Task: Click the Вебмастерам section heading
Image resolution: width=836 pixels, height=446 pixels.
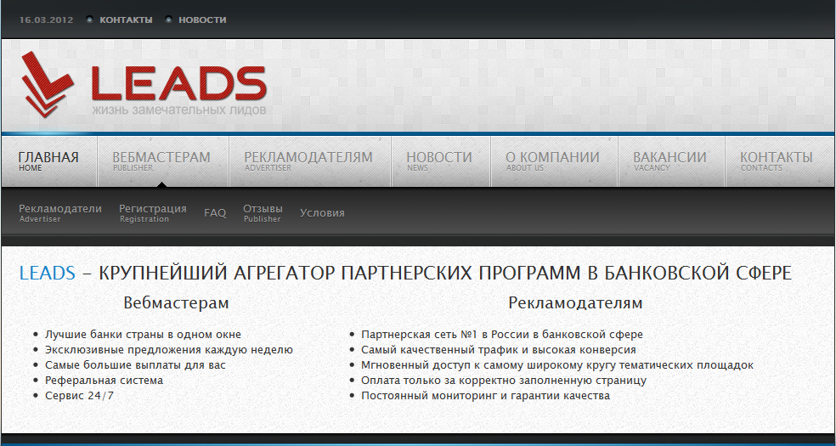Action: (176, 303)
